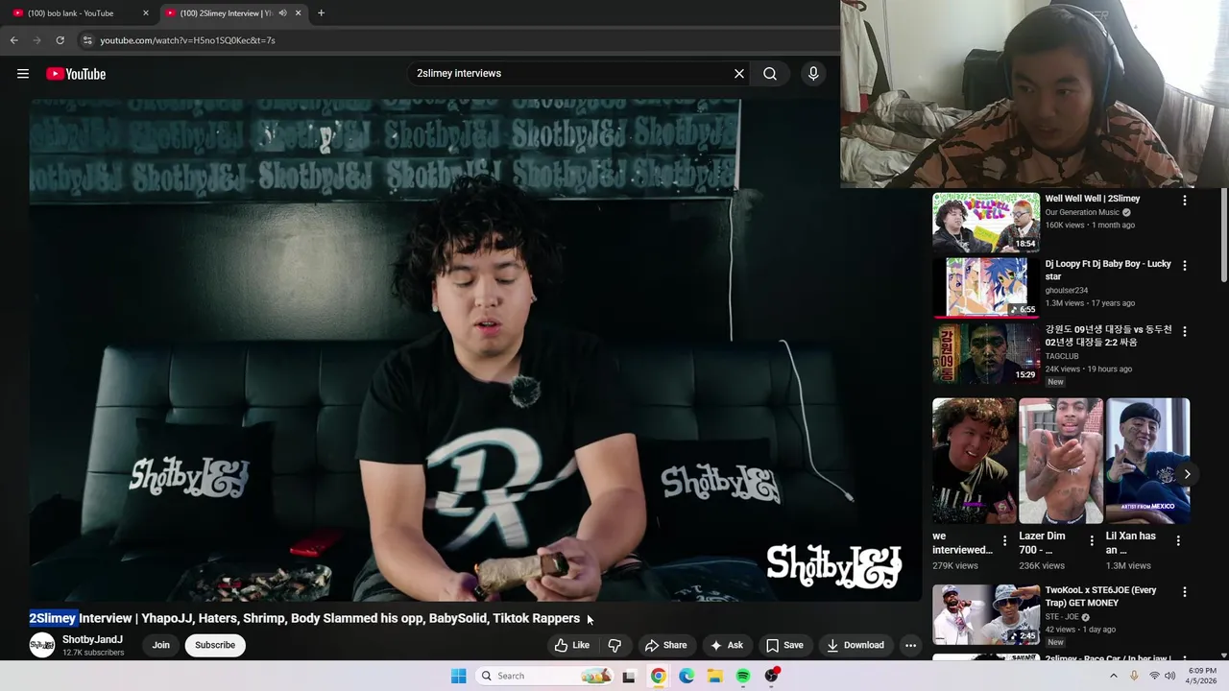Click the video player to pause
Screen dimensions: 1229x691
pos(474,350)
